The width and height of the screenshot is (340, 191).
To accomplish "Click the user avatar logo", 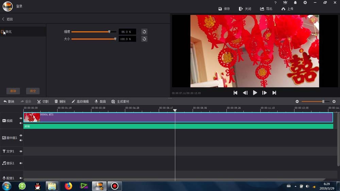I will click(x=7, y=6).
